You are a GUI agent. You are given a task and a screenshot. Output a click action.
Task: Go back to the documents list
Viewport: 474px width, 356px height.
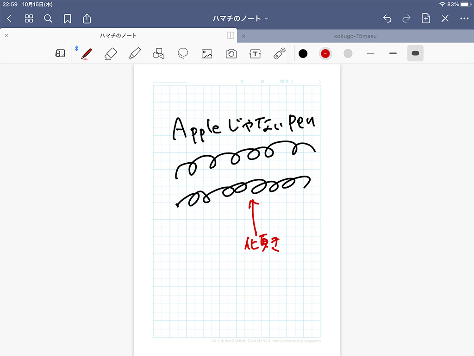click(x=9, y=19)
